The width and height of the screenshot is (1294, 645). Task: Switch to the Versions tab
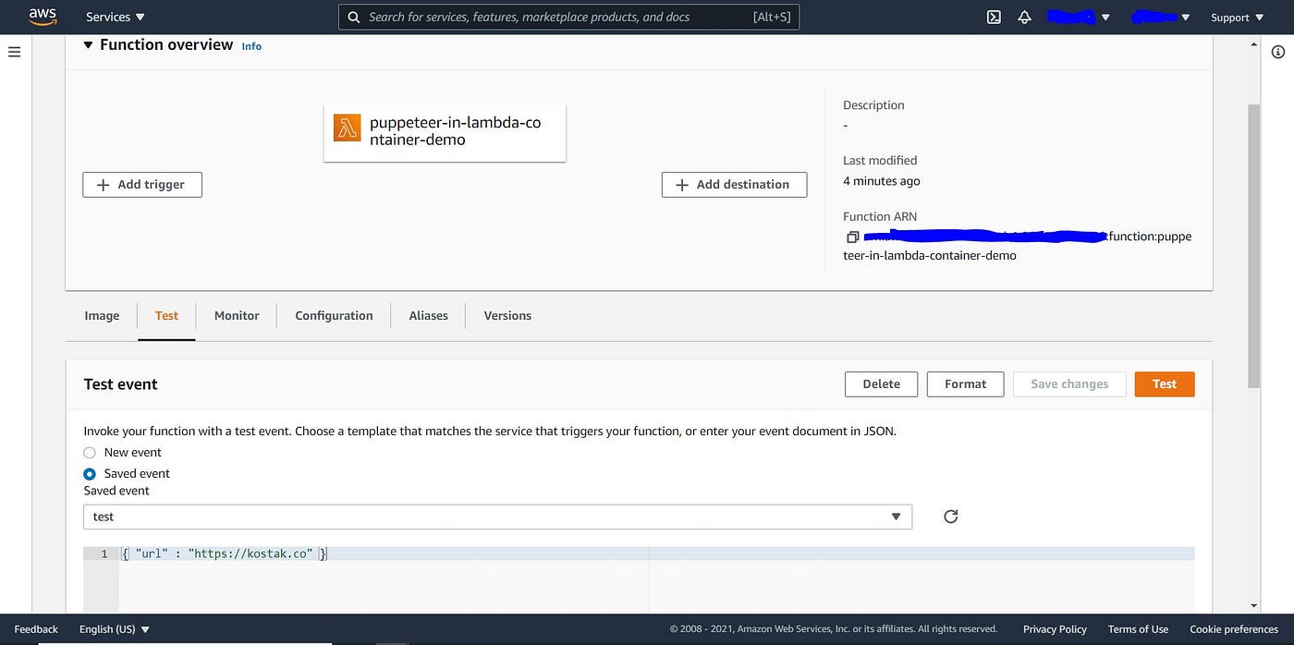point(507,315)
